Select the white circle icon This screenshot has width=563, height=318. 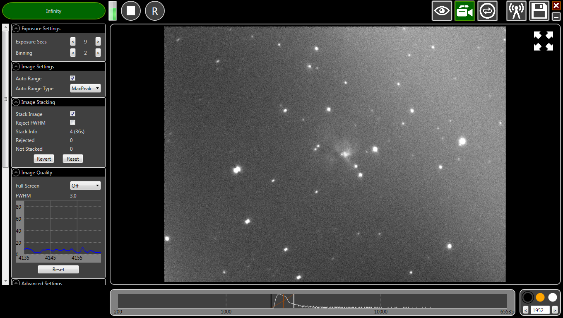point(552,297)
